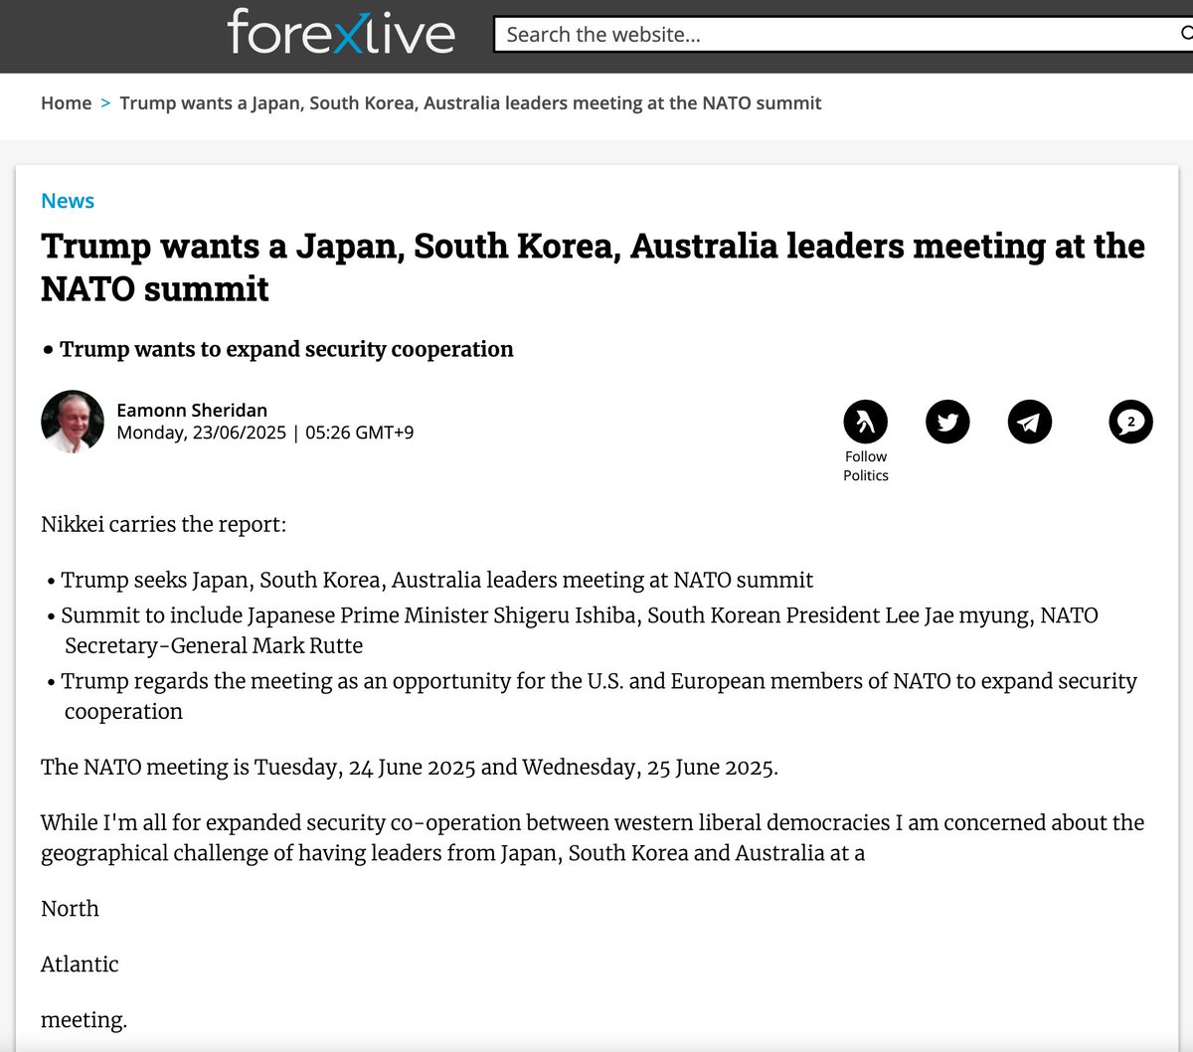
Task: Click the forexlive logo
Action: [x=341, y=31]
